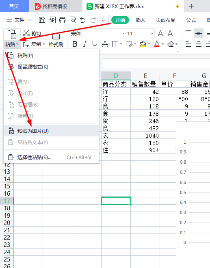Select the 格式刷 format painter

56,39
